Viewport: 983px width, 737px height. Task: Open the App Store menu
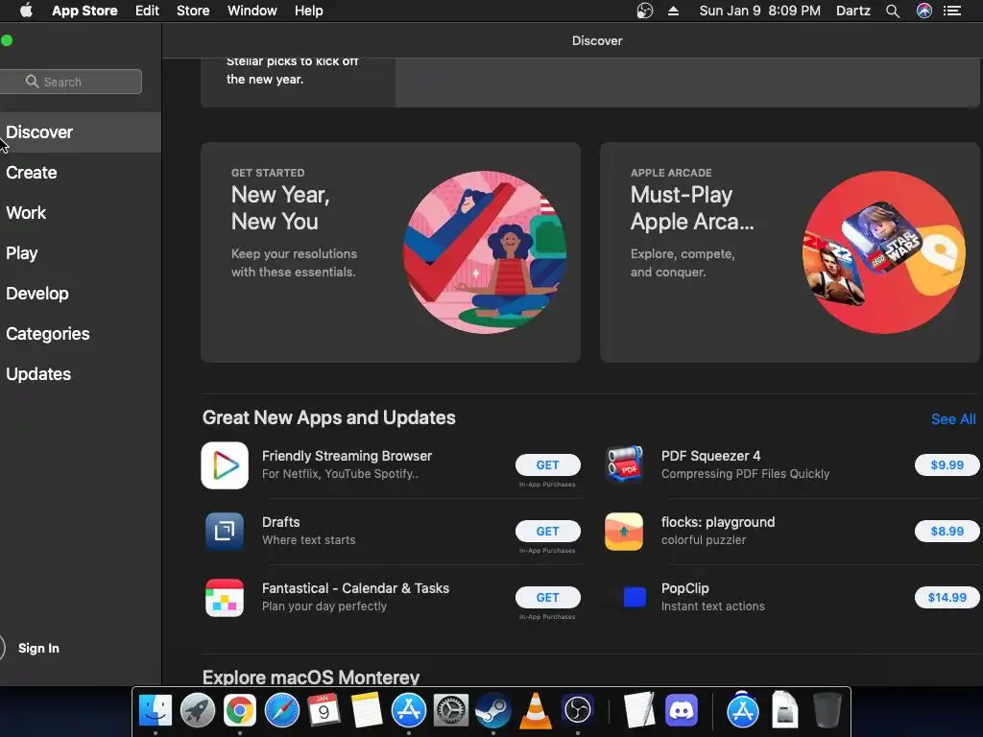click(x=84, y=11)
